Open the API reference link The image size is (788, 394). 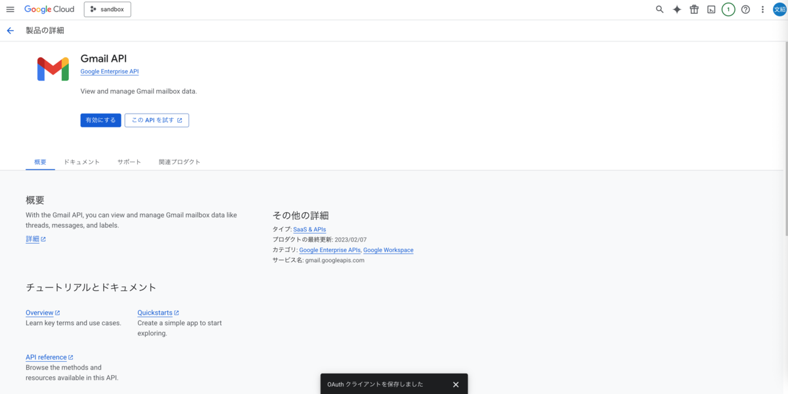click(x=49, y=357)
